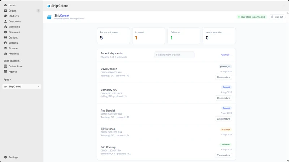Click ShipCelero app icon in sidebar
Screen dimensions: 289x162
[x=5, y=87]
